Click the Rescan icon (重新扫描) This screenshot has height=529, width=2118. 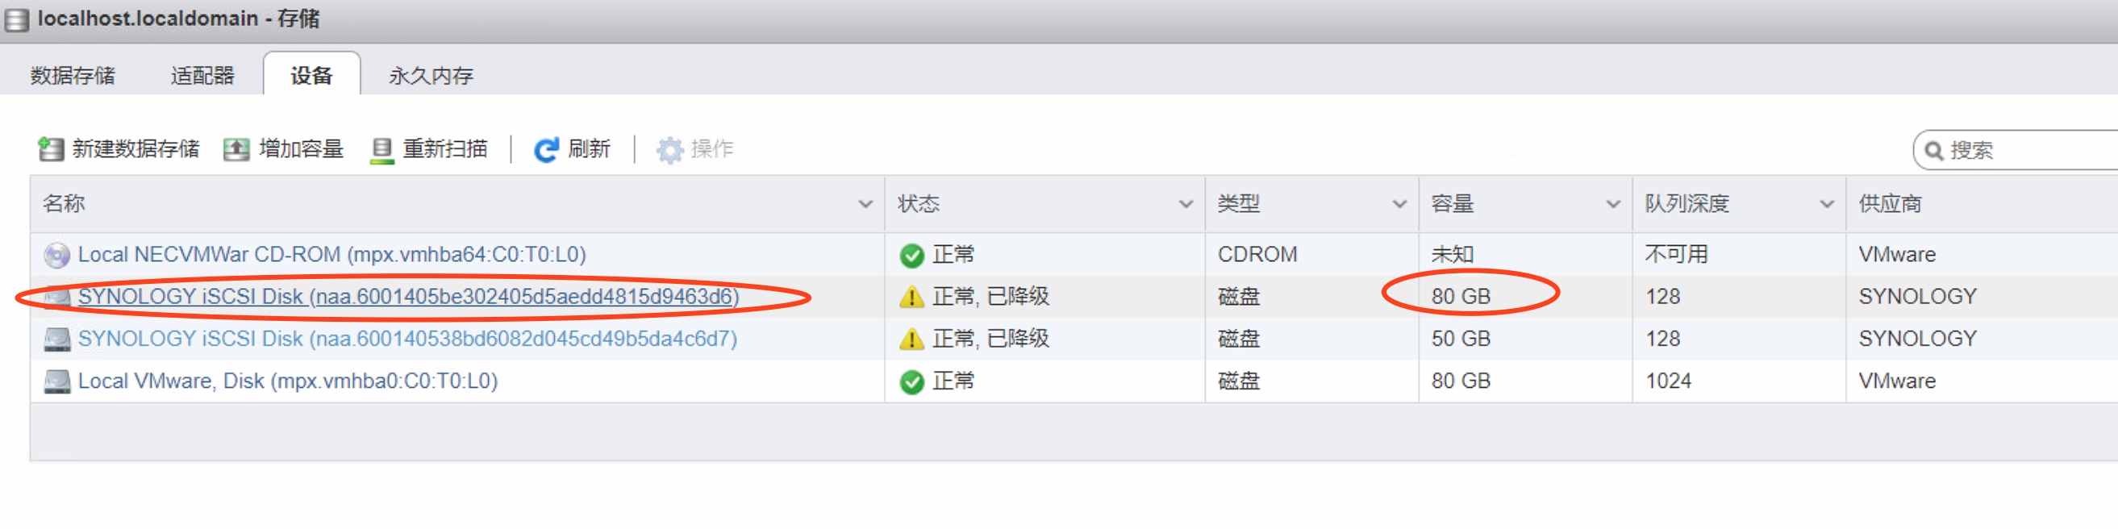381,150
